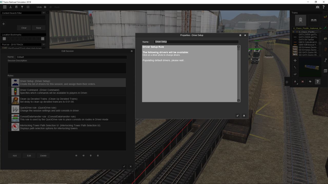Move rule right with right arrow

(84, 156)
